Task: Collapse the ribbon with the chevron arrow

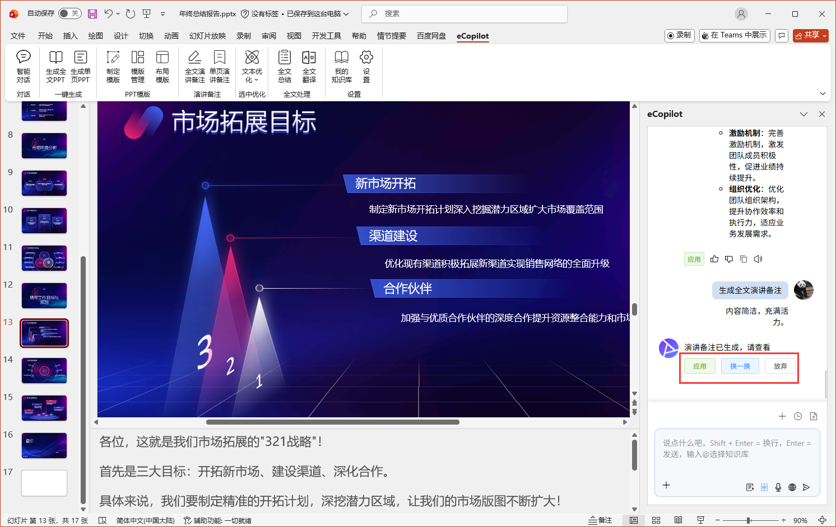Action: coord(823,93)
